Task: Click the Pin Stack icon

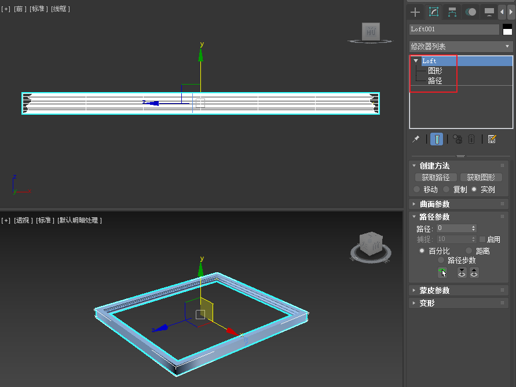Action: click(x=416, y=139)
